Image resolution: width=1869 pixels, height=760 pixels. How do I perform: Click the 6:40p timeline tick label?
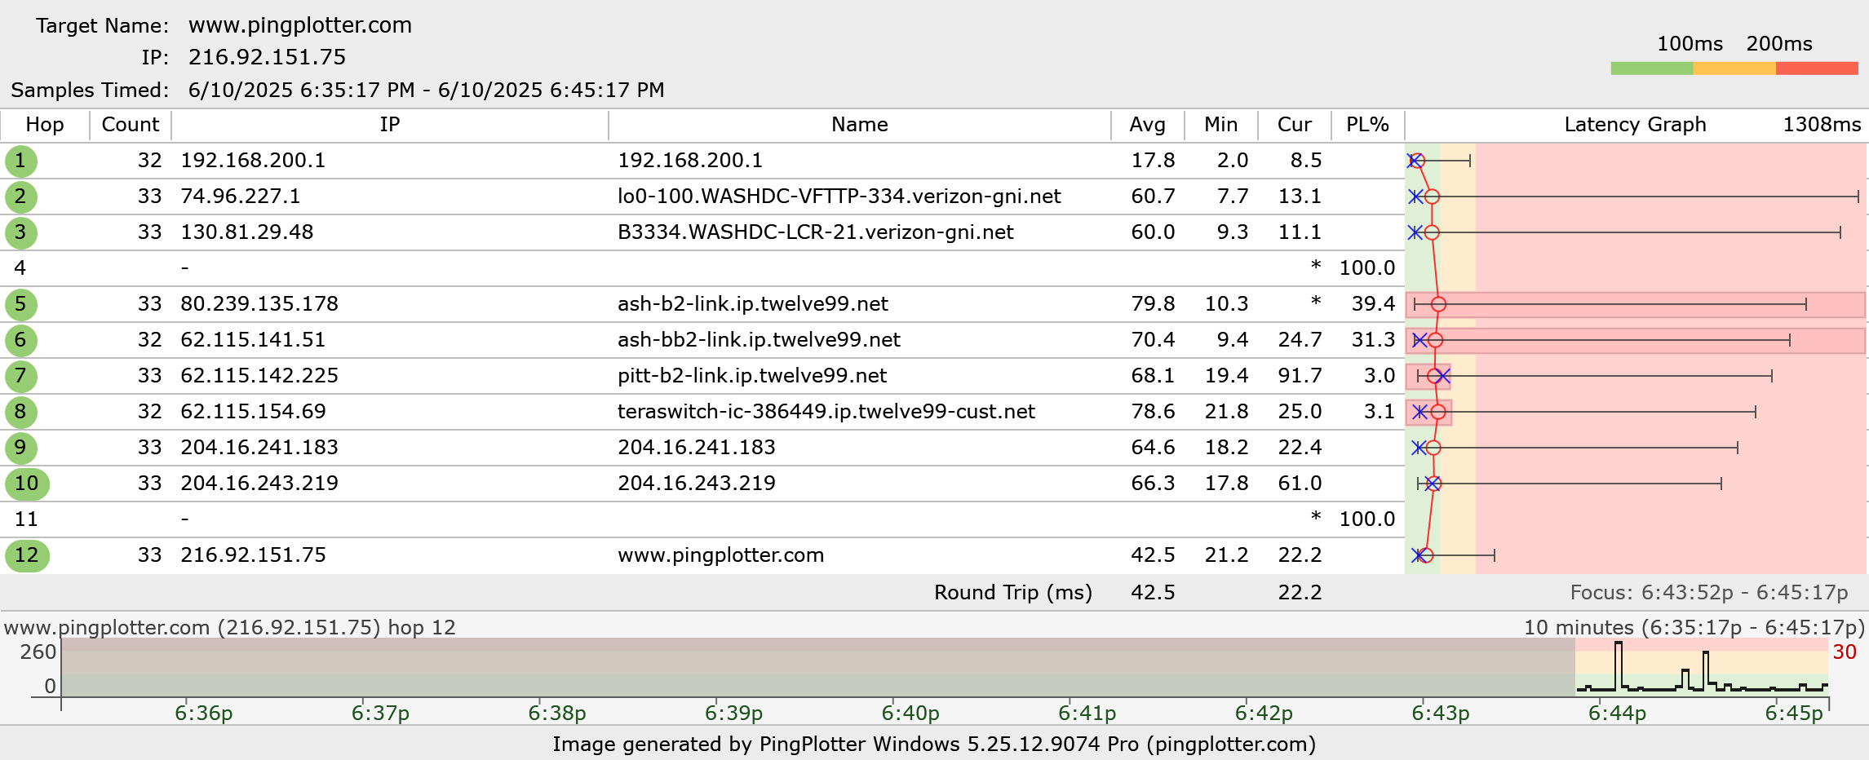910,714
